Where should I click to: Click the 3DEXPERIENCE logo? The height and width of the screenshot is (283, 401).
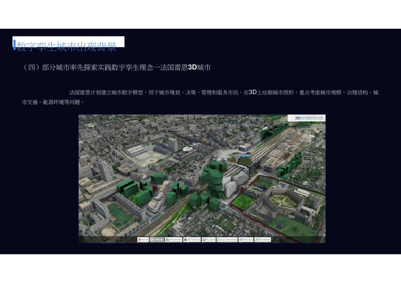click(306, 118)
